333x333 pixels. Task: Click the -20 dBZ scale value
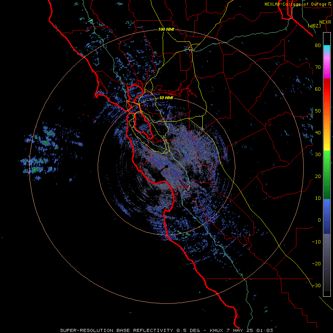(316, 264)
